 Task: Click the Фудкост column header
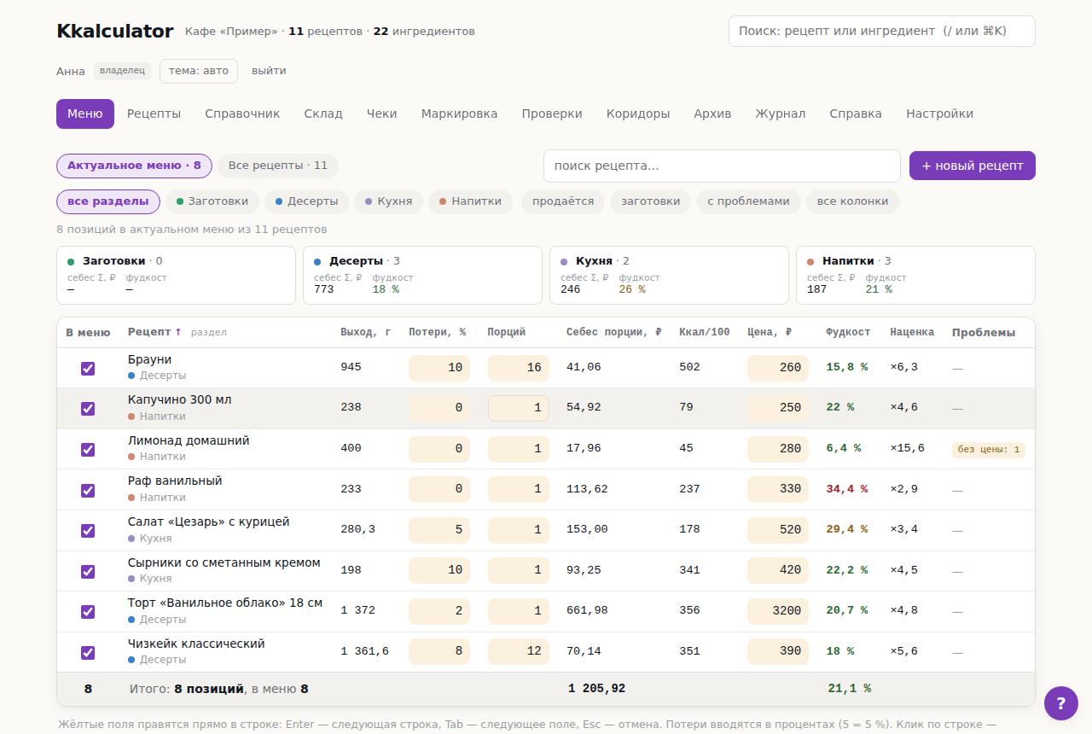848,332
